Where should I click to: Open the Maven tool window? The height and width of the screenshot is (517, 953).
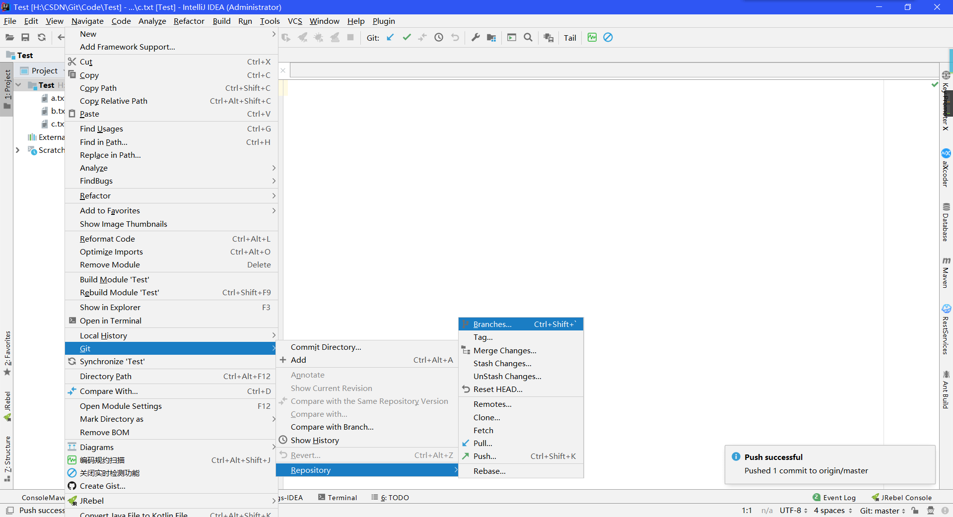[x=946, y=272]
